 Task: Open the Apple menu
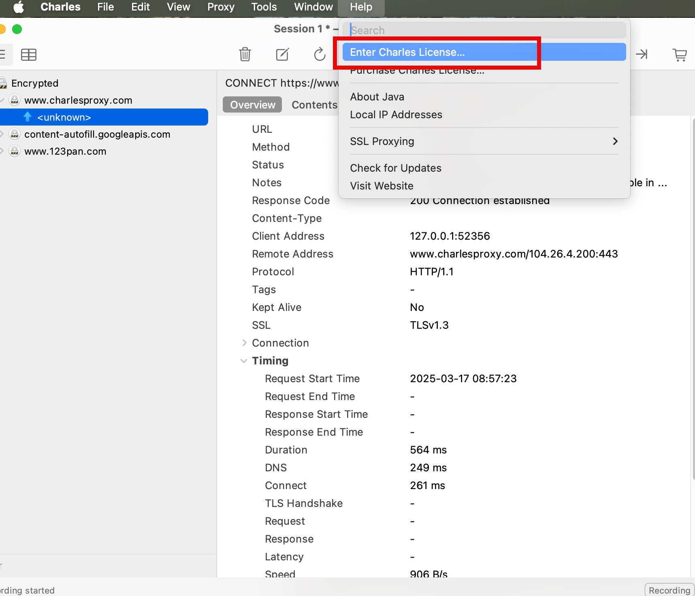pyautogui.click(x=19, y=7)
